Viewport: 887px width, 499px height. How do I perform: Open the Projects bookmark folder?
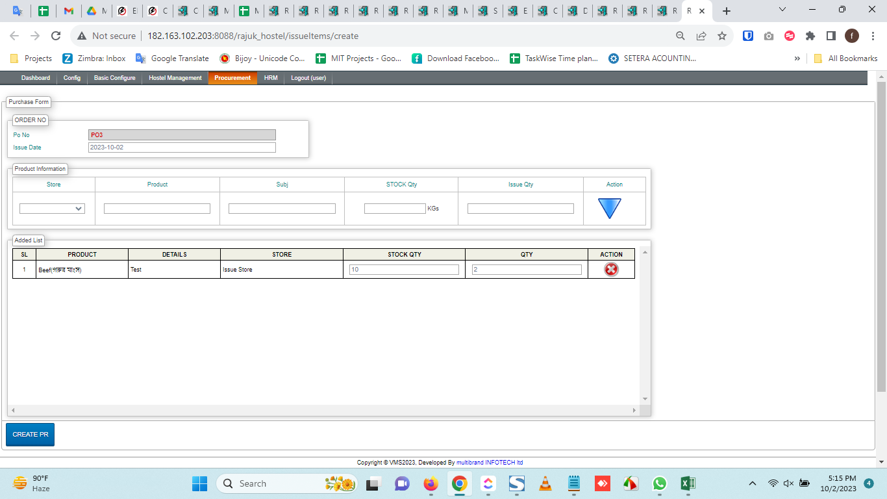(x=31, y=58)
